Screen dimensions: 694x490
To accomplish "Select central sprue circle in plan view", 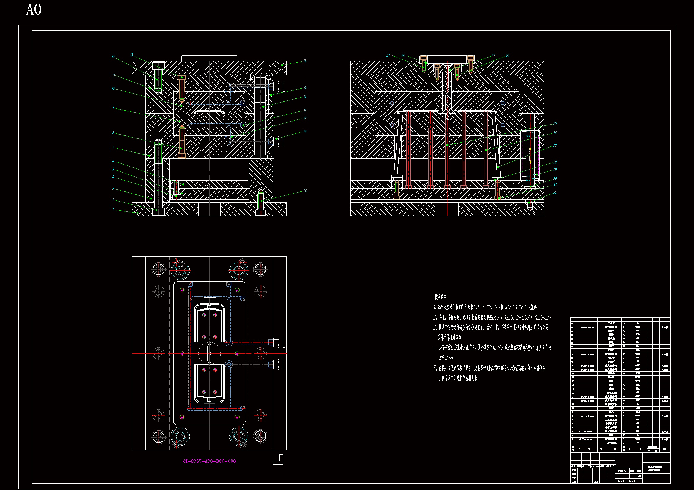I will click(x=210, y=353).
